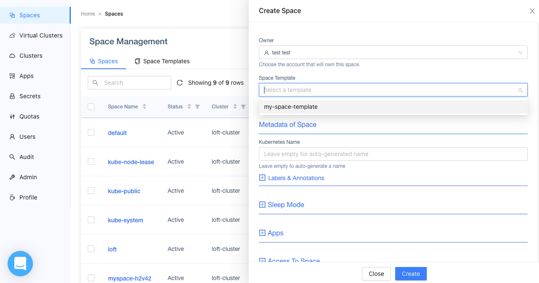Click the refresh icon beside row count
Viewport: 539px width, 283px height.
(179, 83)
